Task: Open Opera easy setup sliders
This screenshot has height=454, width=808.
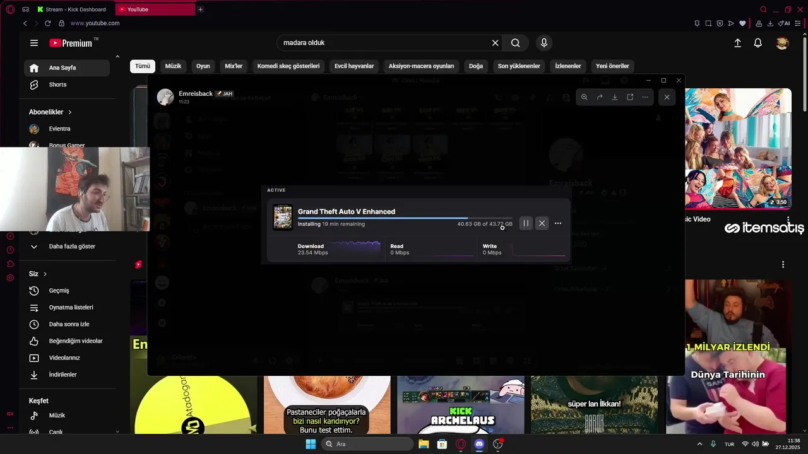Action: pyautogui.click(x=798, y=23)
